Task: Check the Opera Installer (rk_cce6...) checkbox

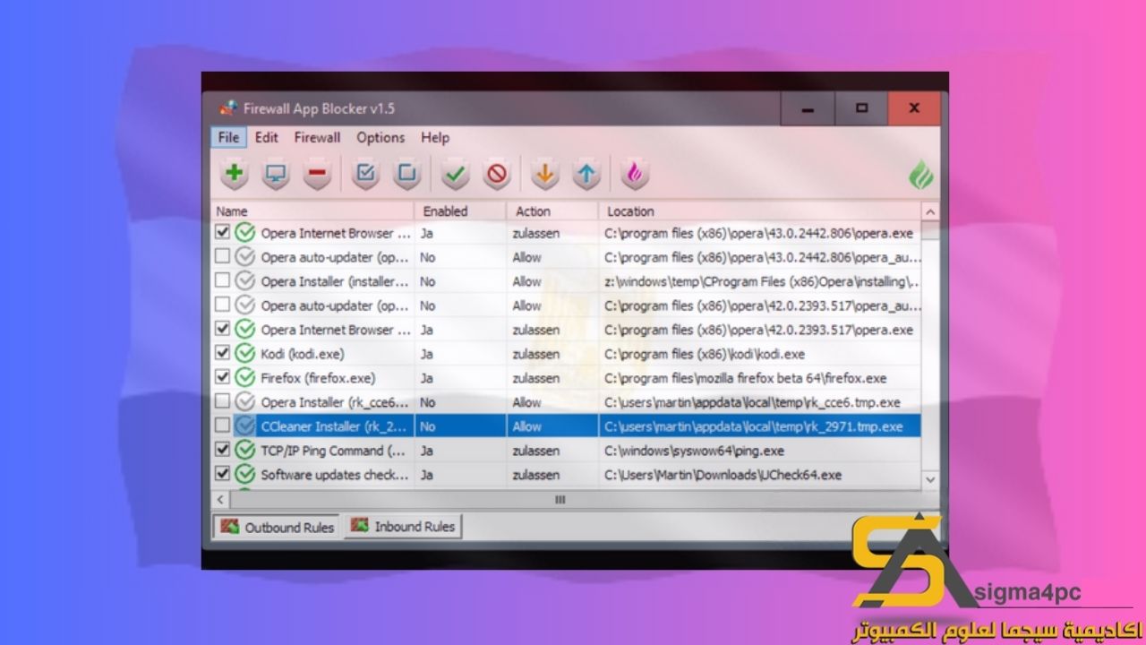Action: (x=223, y=402)
